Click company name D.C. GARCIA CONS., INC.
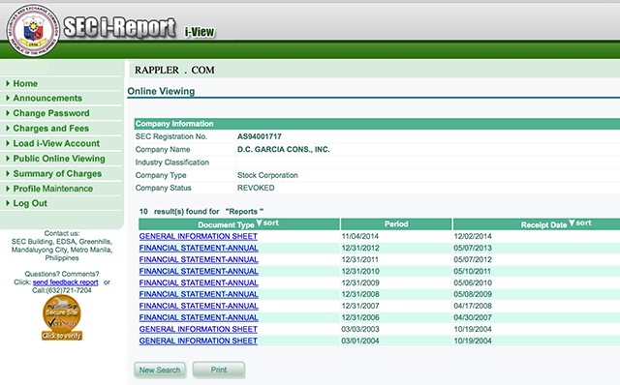The image size is (620, 385). [284, 149]
